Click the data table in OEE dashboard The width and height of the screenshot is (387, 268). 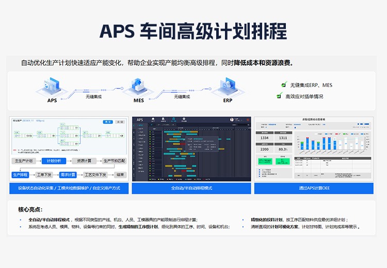tap(333, 167)
